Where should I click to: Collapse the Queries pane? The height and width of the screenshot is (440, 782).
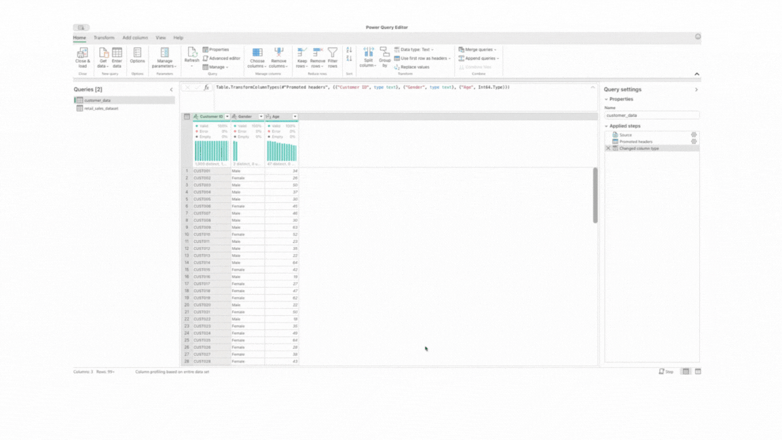171,90
